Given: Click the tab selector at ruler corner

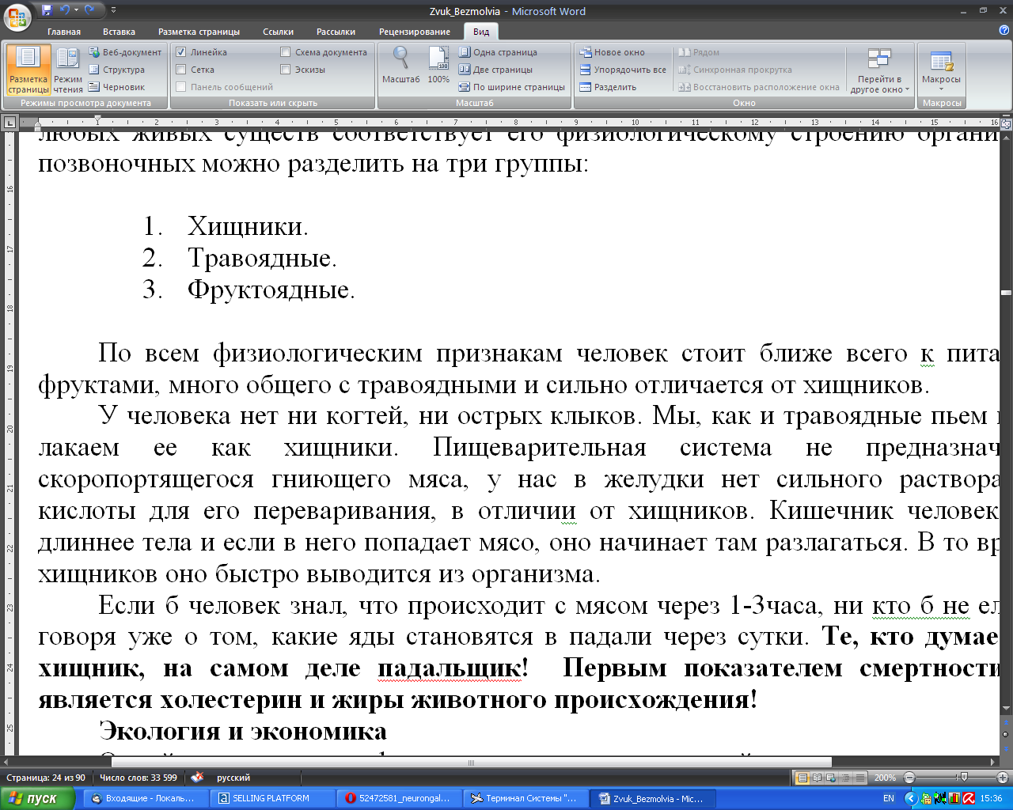Looking at the screenshot, I should 9,122.
